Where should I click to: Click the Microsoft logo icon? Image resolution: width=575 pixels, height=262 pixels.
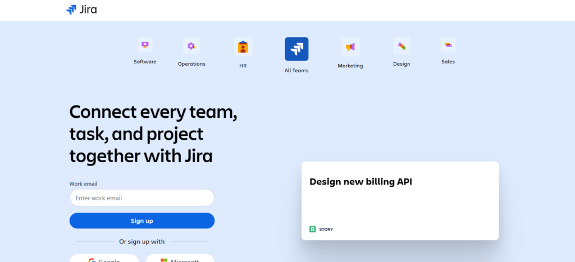[x=164, y=260]
